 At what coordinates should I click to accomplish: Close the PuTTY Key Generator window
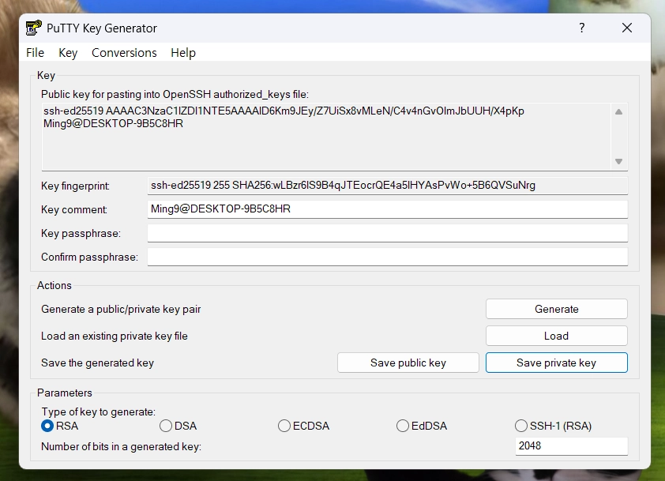tap(627, 28)
